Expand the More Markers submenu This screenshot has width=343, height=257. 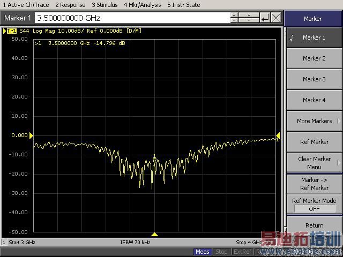[x=314, y=121]
